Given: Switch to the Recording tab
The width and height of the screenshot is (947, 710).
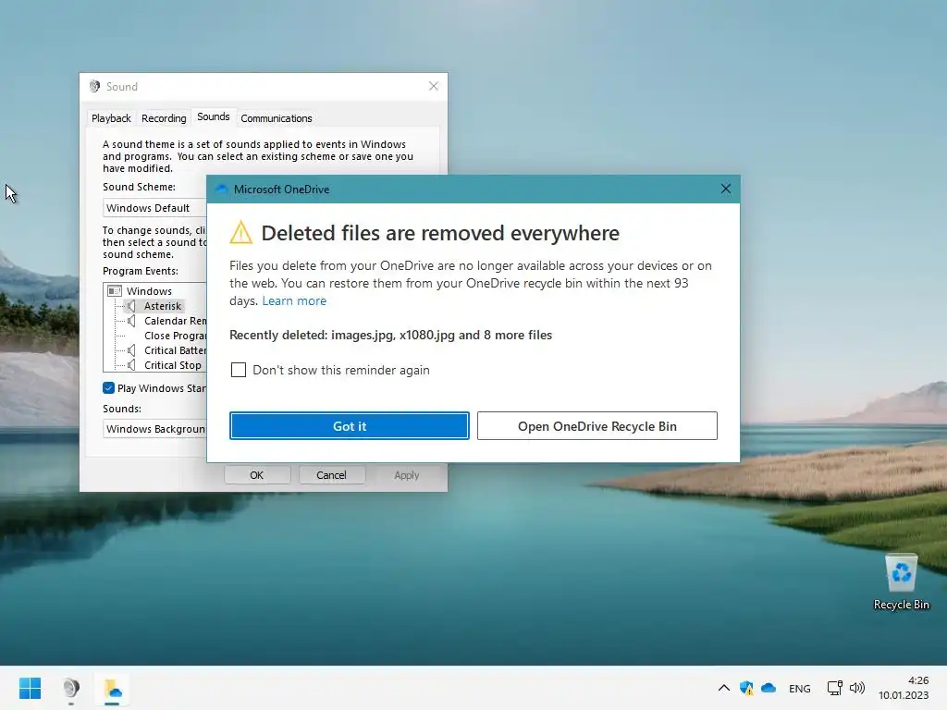Looking at the screenshot, I should point(164,118).
